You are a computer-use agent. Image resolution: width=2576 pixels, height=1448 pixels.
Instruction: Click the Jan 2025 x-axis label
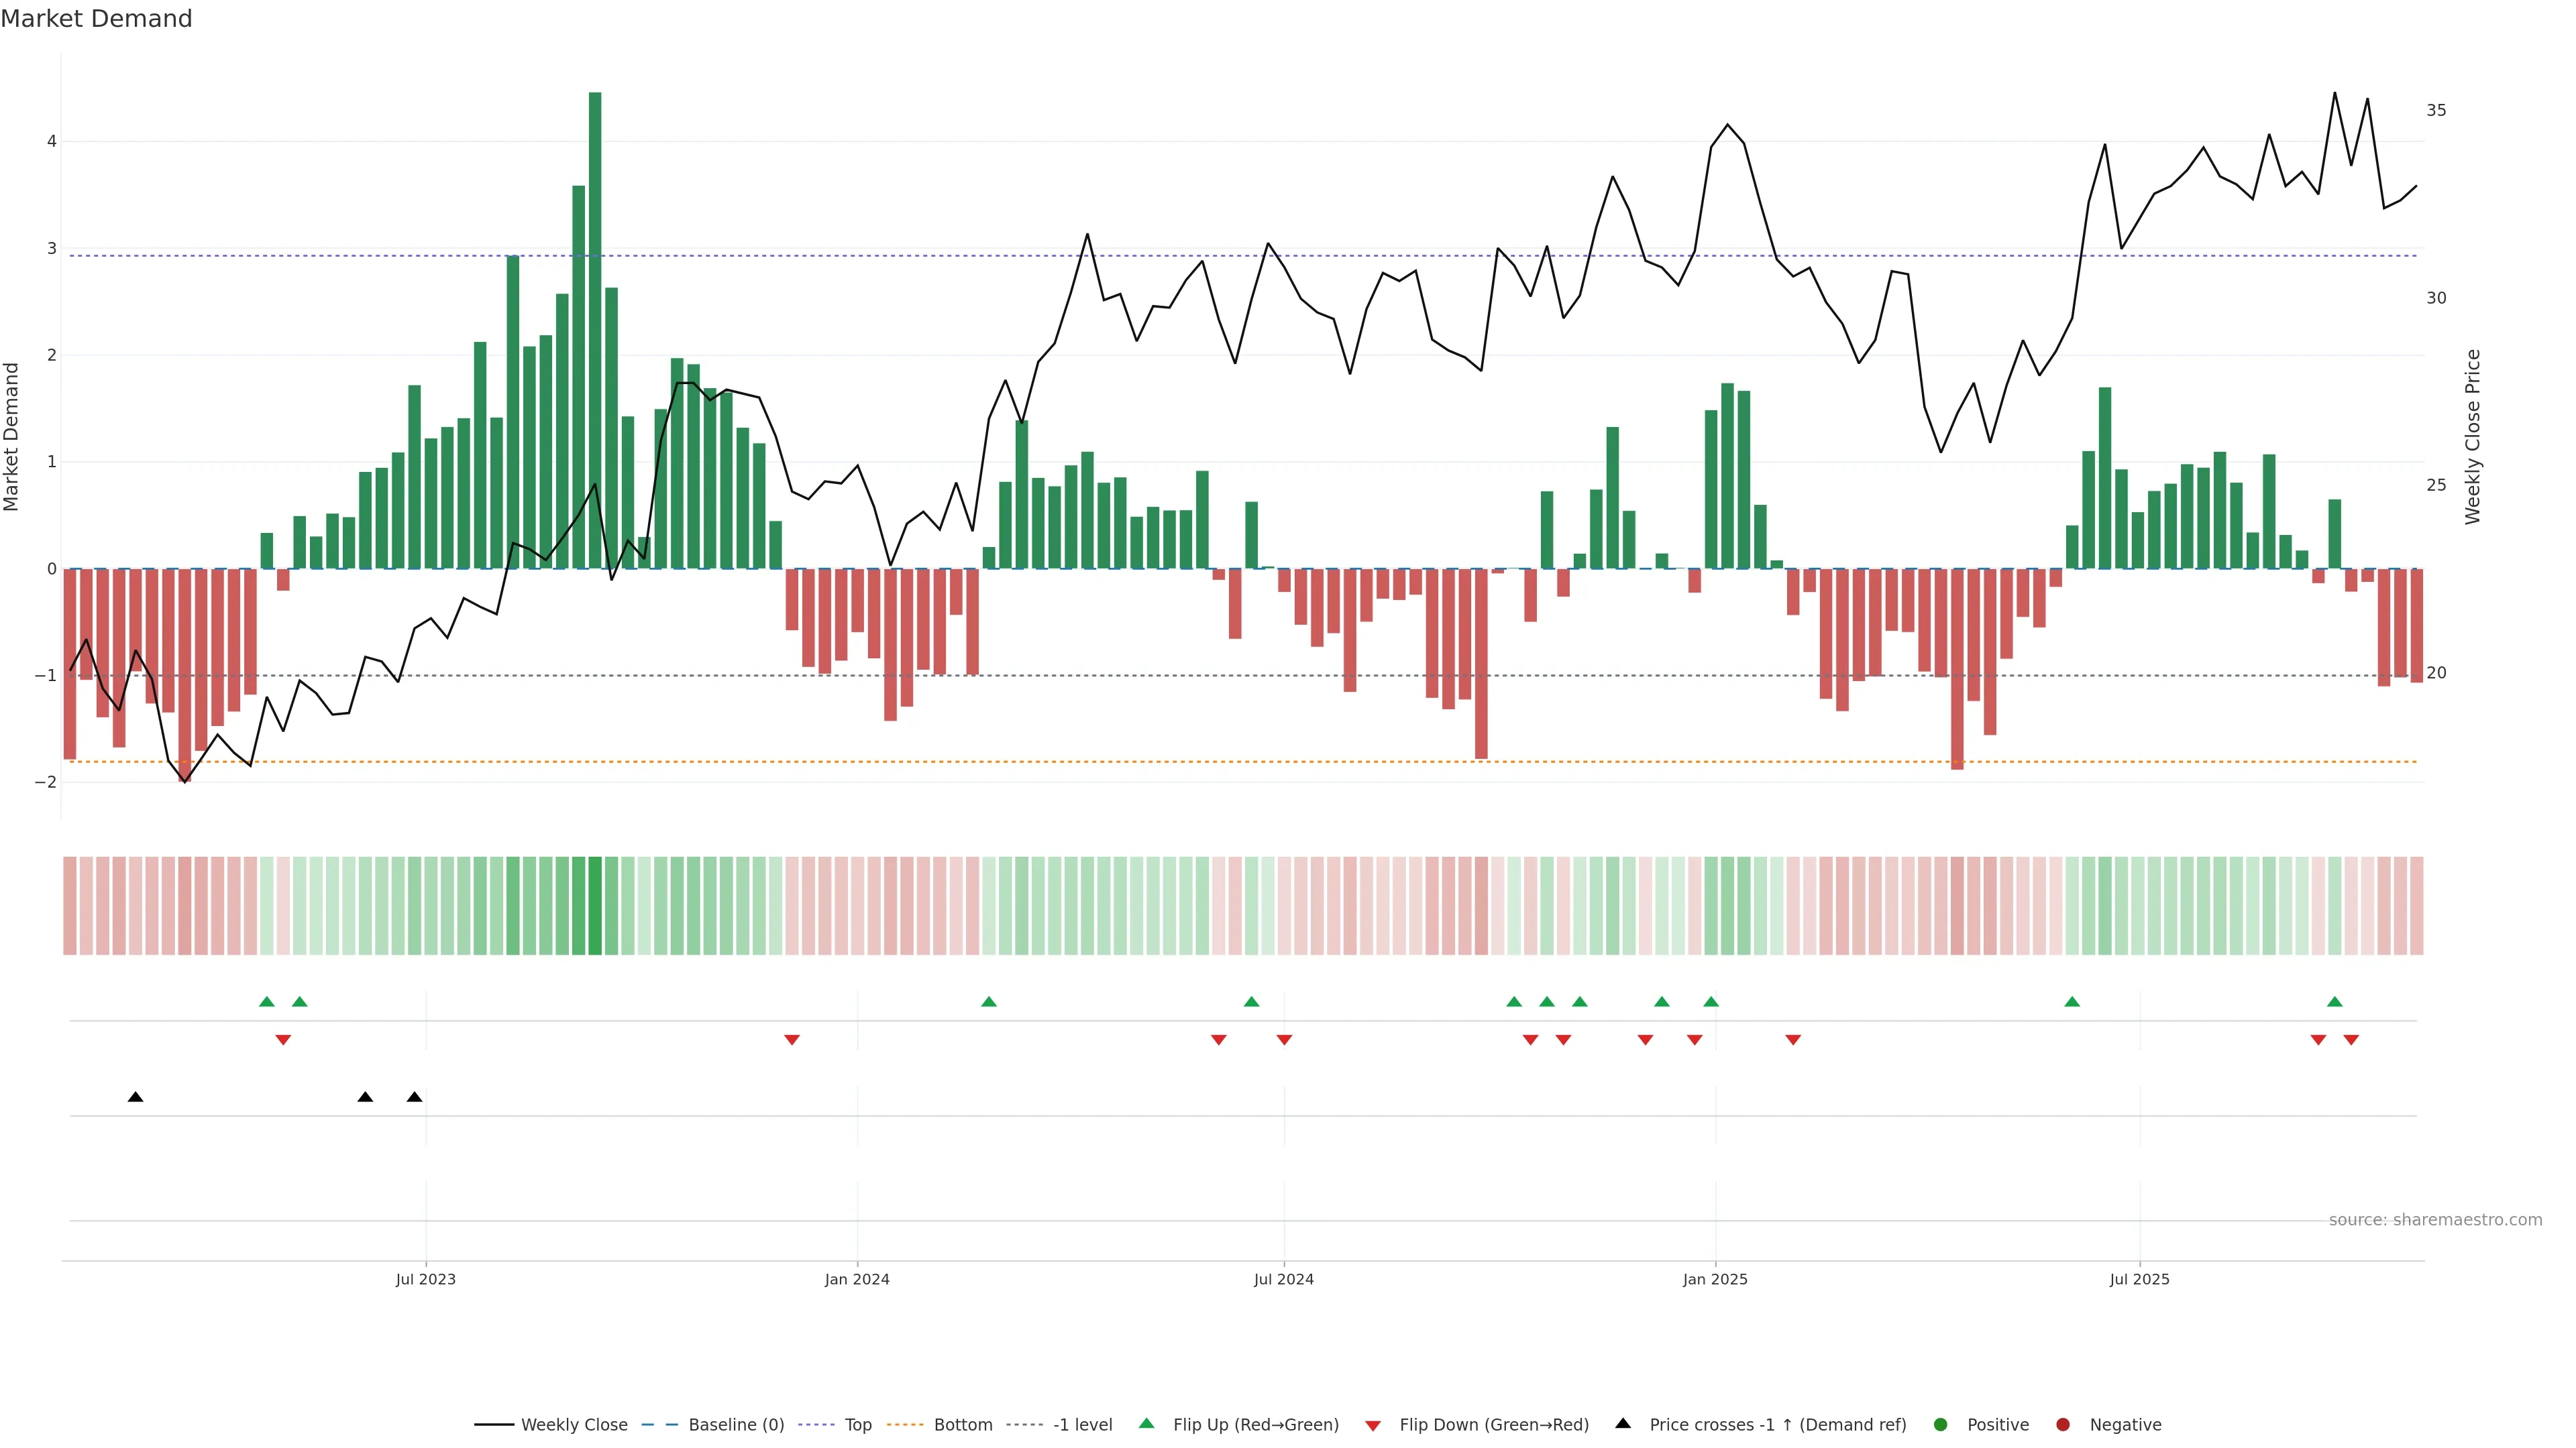click(x=1715, y=1279)
